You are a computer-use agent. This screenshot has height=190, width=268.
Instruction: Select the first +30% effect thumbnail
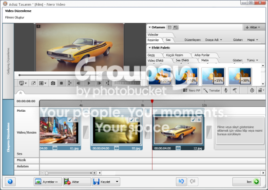click(x=160, y=76)
